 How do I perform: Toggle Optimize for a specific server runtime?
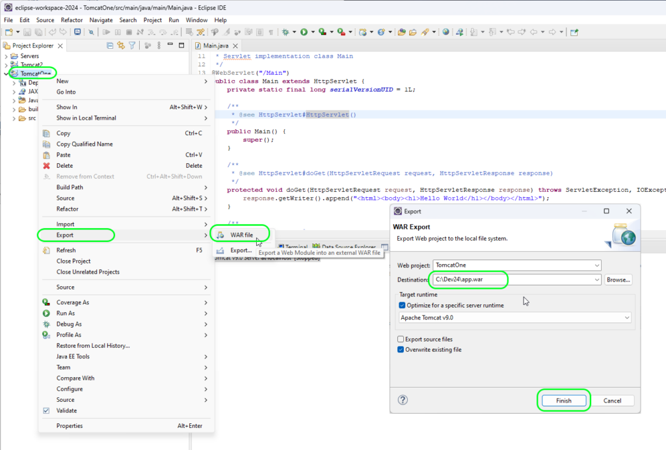[402, 305]
